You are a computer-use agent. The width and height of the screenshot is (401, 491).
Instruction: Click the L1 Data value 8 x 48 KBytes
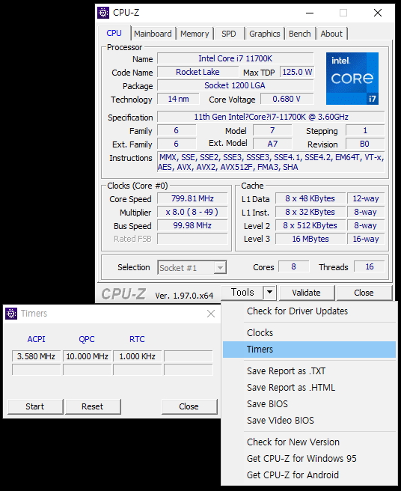[310, 198]
